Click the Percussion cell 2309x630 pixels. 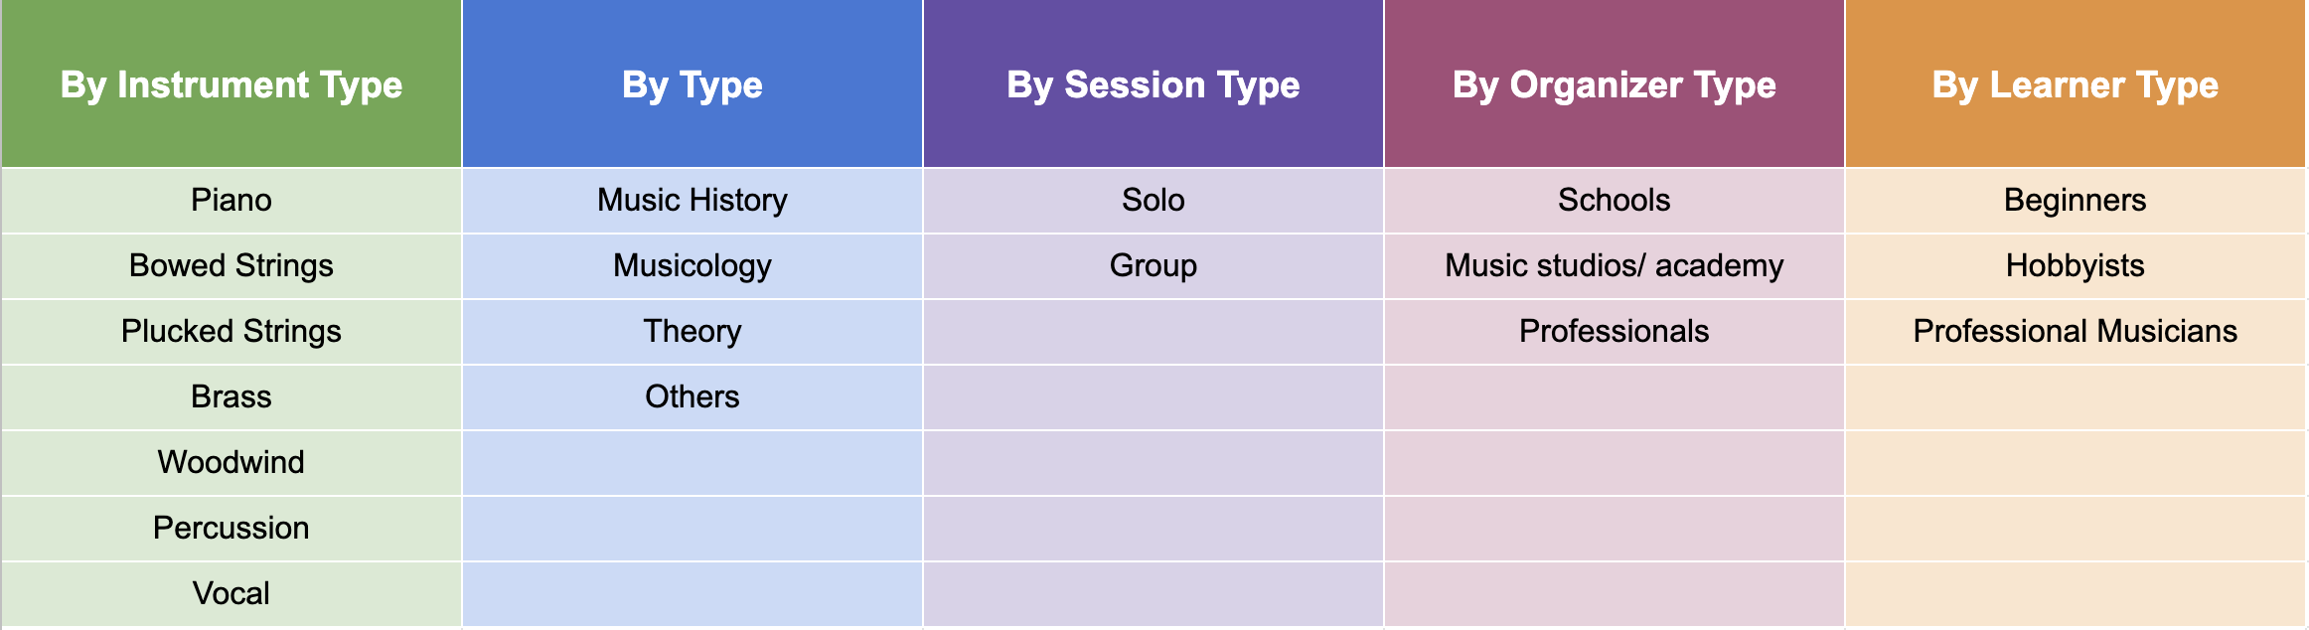click(x=231, y=529)
